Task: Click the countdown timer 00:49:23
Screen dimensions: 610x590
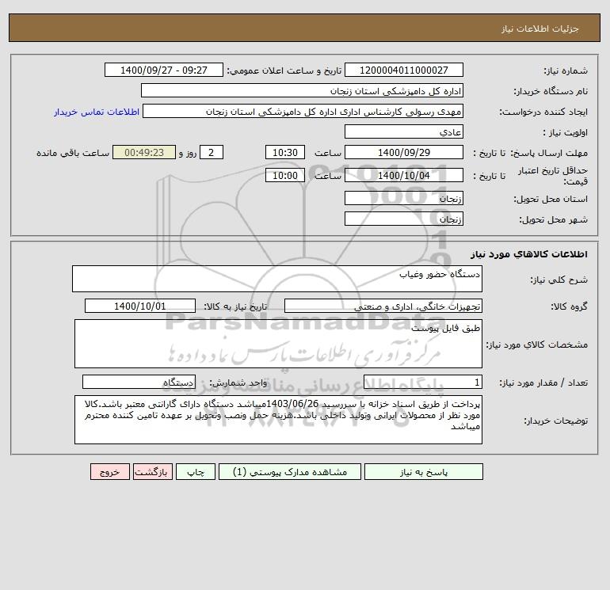Action: point(144,153)
